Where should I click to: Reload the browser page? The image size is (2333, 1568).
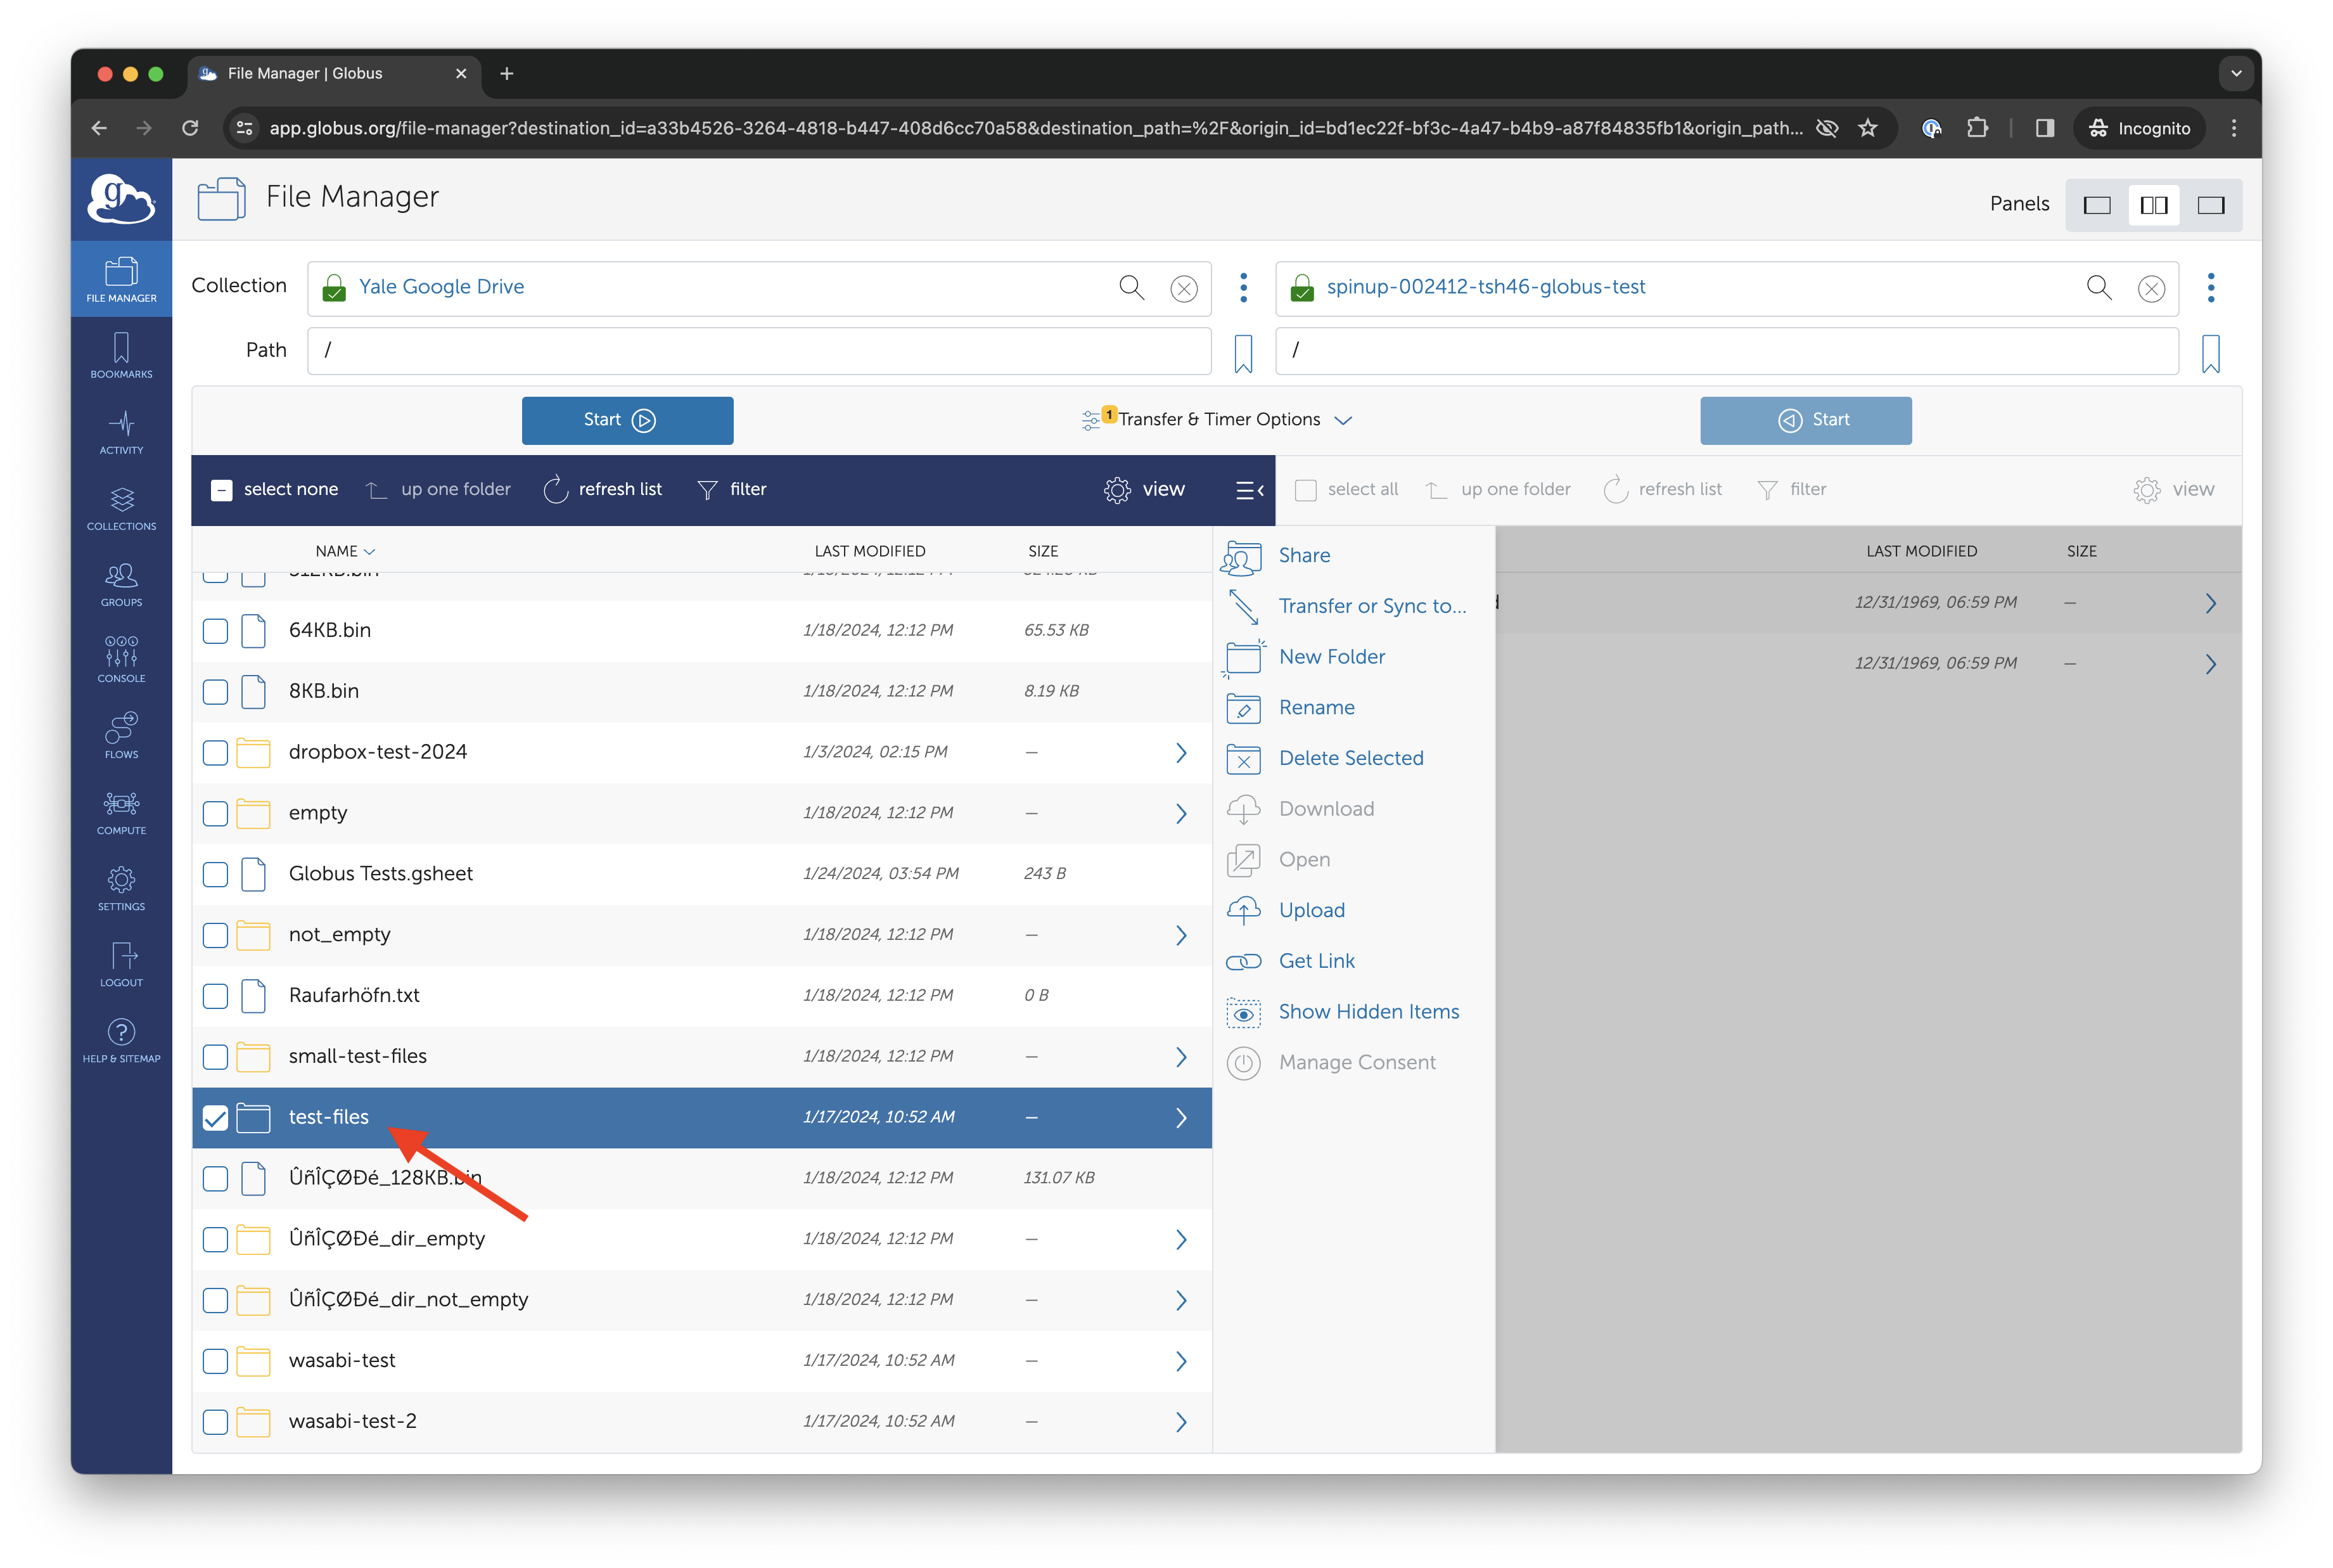pos(190,128)
